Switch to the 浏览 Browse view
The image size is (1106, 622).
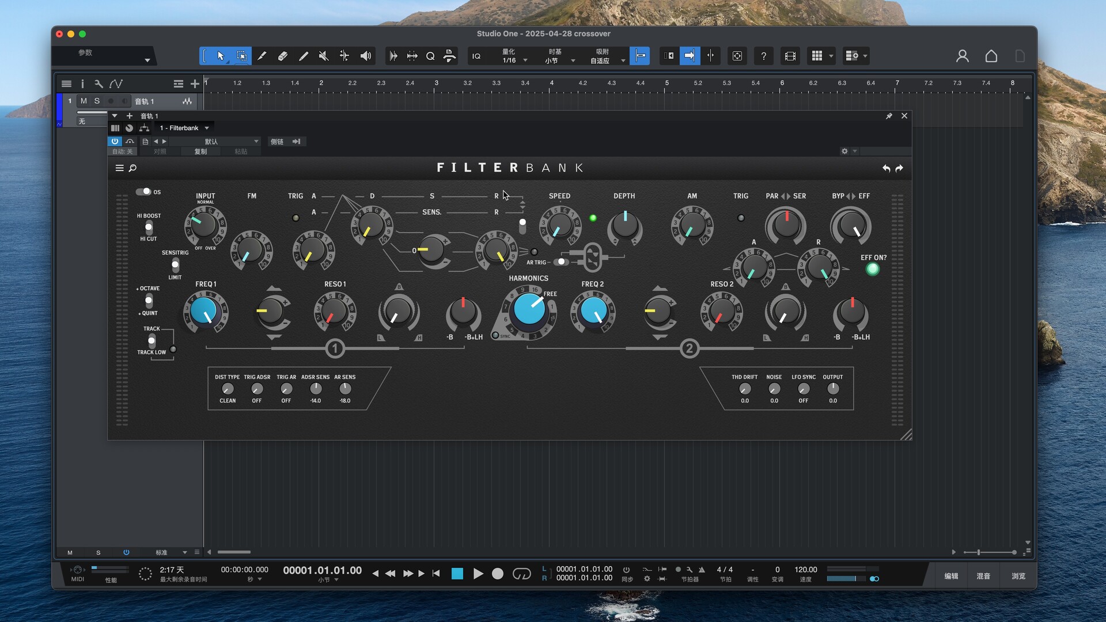coord(1018,576)
